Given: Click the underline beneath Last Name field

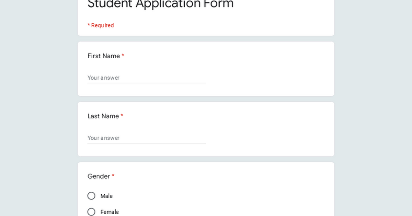Looking at the screenshot, I should click(146, 143).
